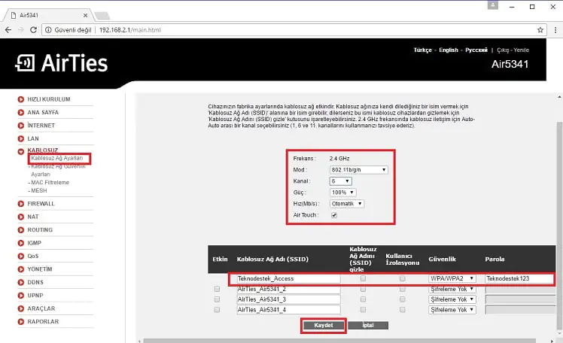Open the Güç power dropdown

coord(343,193)
